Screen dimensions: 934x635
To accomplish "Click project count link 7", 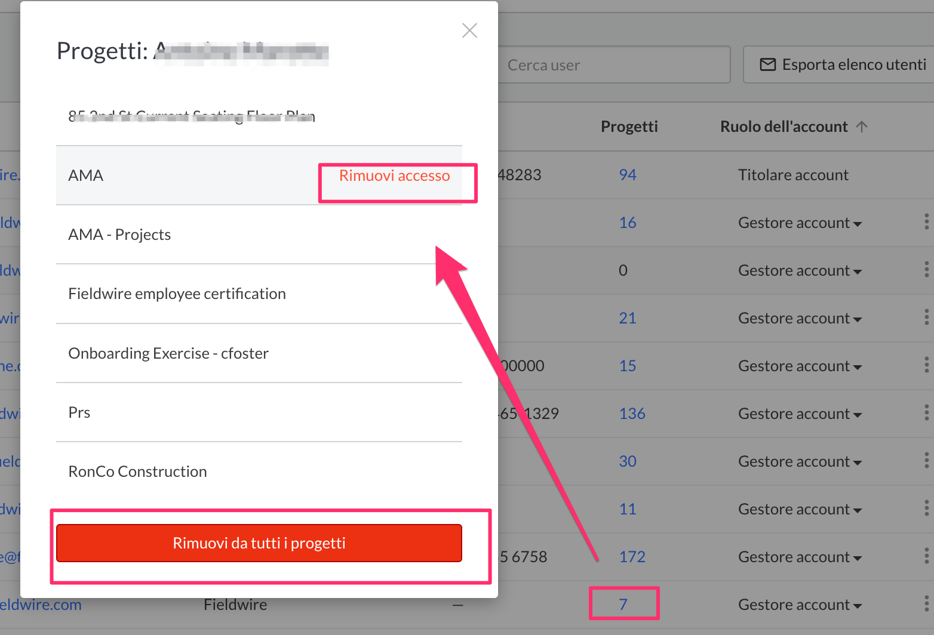I will [x=623, y=605].
